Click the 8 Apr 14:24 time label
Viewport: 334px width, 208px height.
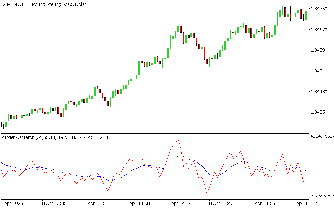pyautogui.click(x=180, y=203)
